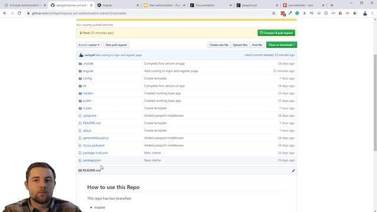Screen dimensions: 377x212
Task: Click Compare & pull request button
Action: (x=276, y=33)
